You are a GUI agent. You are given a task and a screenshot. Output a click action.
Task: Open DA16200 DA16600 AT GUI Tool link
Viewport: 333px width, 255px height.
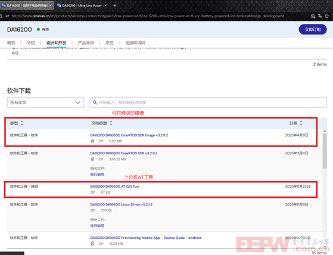click(115, 186)
